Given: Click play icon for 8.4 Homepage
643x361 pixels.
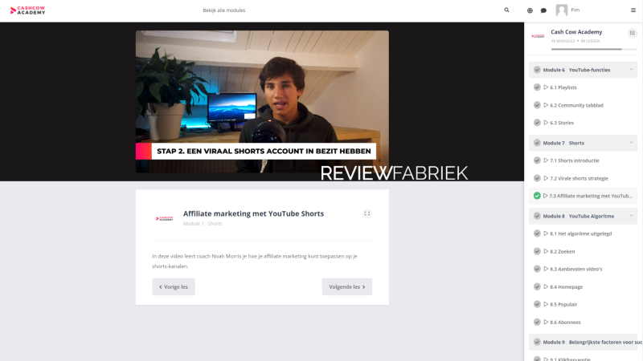Looking at the screenshot, I should pyautogui.click(x=546, y=286).
